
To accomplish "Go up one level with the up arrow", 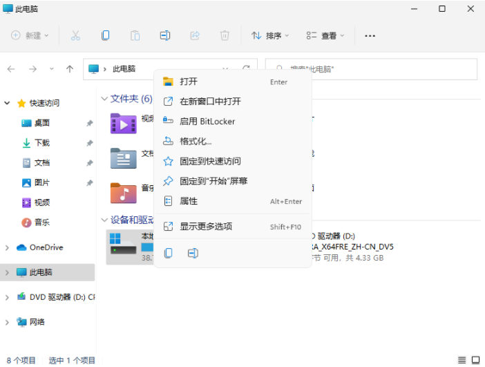I will 70,69.
